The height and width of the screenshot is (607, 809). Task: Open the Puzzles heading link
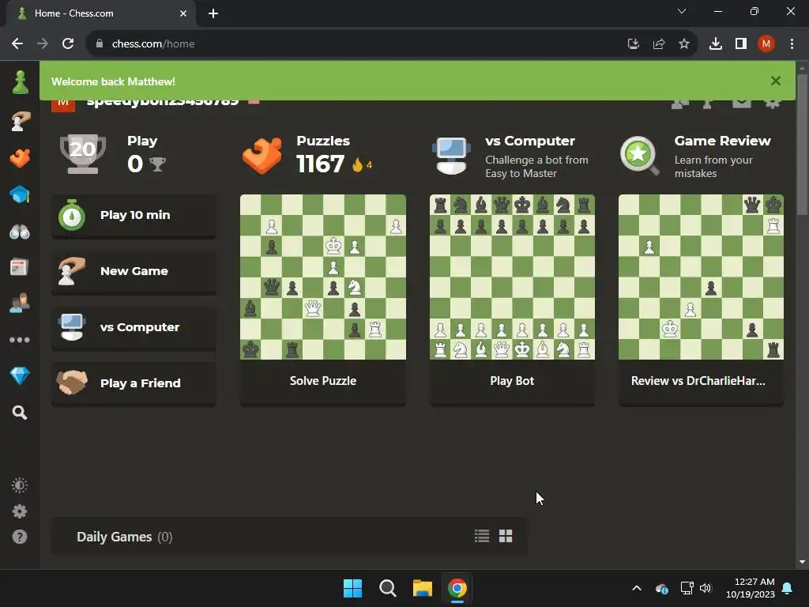(x=323, y=141)
